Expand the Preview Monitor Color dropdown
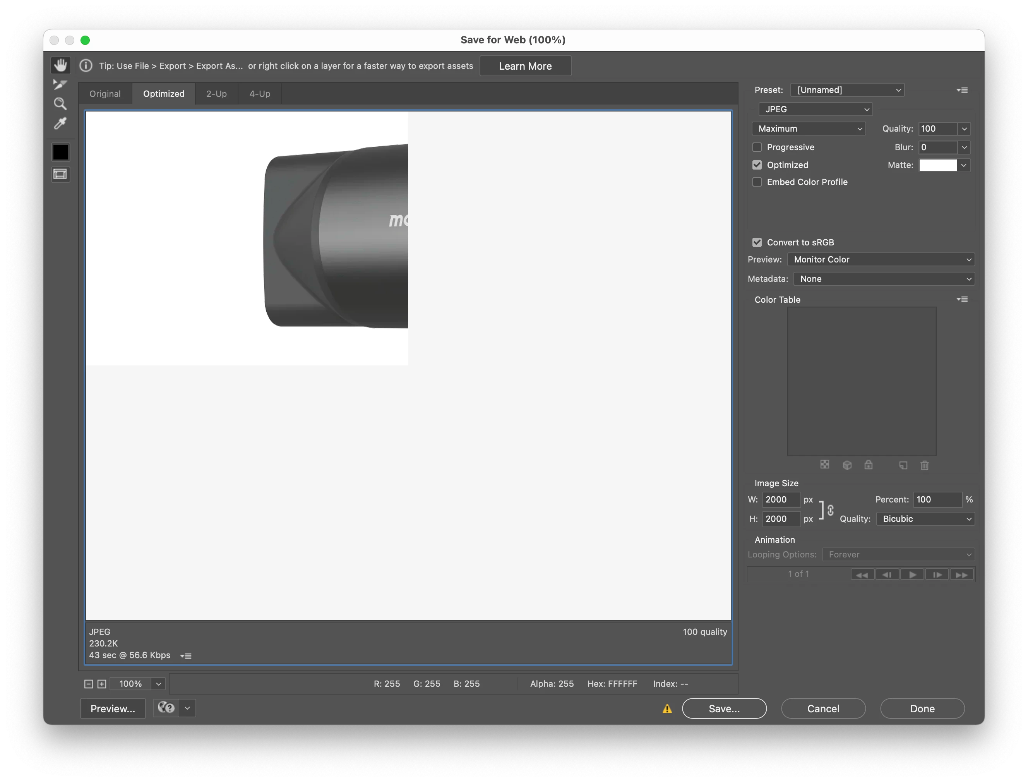Screen dimensions: 1028x782 point(881,259)
